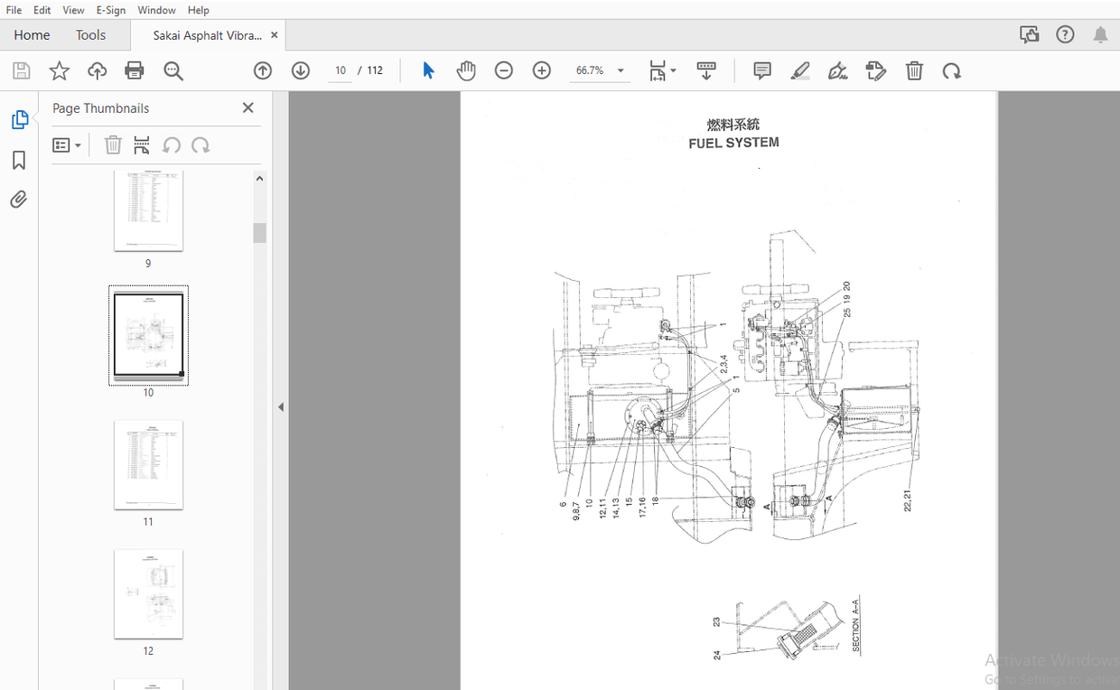Open the Bookmarks panel in the sidebar

(19, 160)
